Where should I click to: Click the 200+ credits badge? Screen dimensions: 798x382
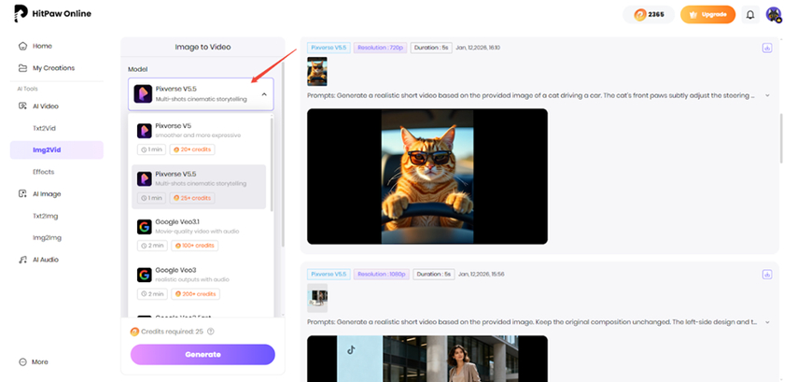coord(195,294)
